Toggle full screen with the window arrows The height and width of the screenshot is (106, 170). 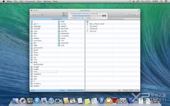[139, 10]
